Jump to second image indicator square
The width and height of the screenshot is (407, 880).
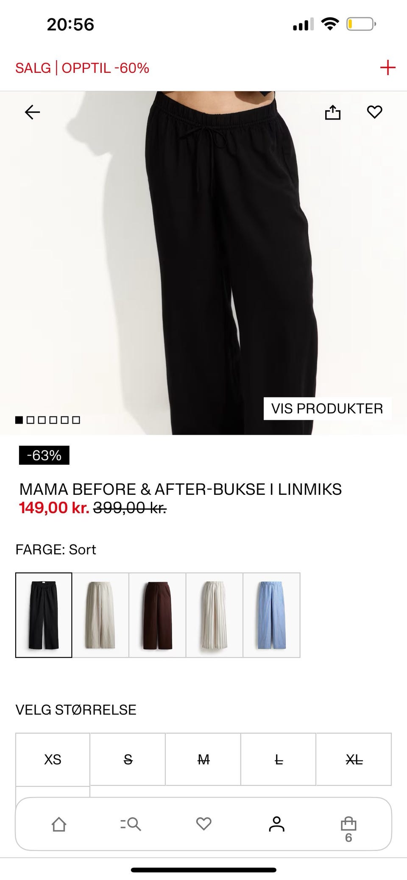30,420
